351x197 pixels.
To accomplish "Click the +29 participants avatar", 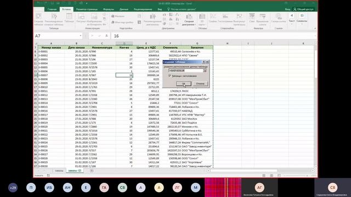I will [x=13, y=188].
